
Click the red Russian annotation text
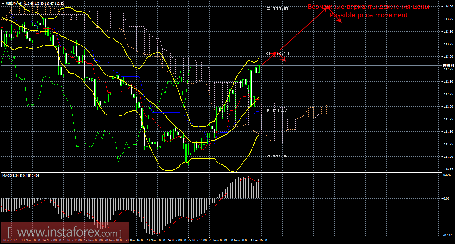pyautogui.click(x=368, y=7)
